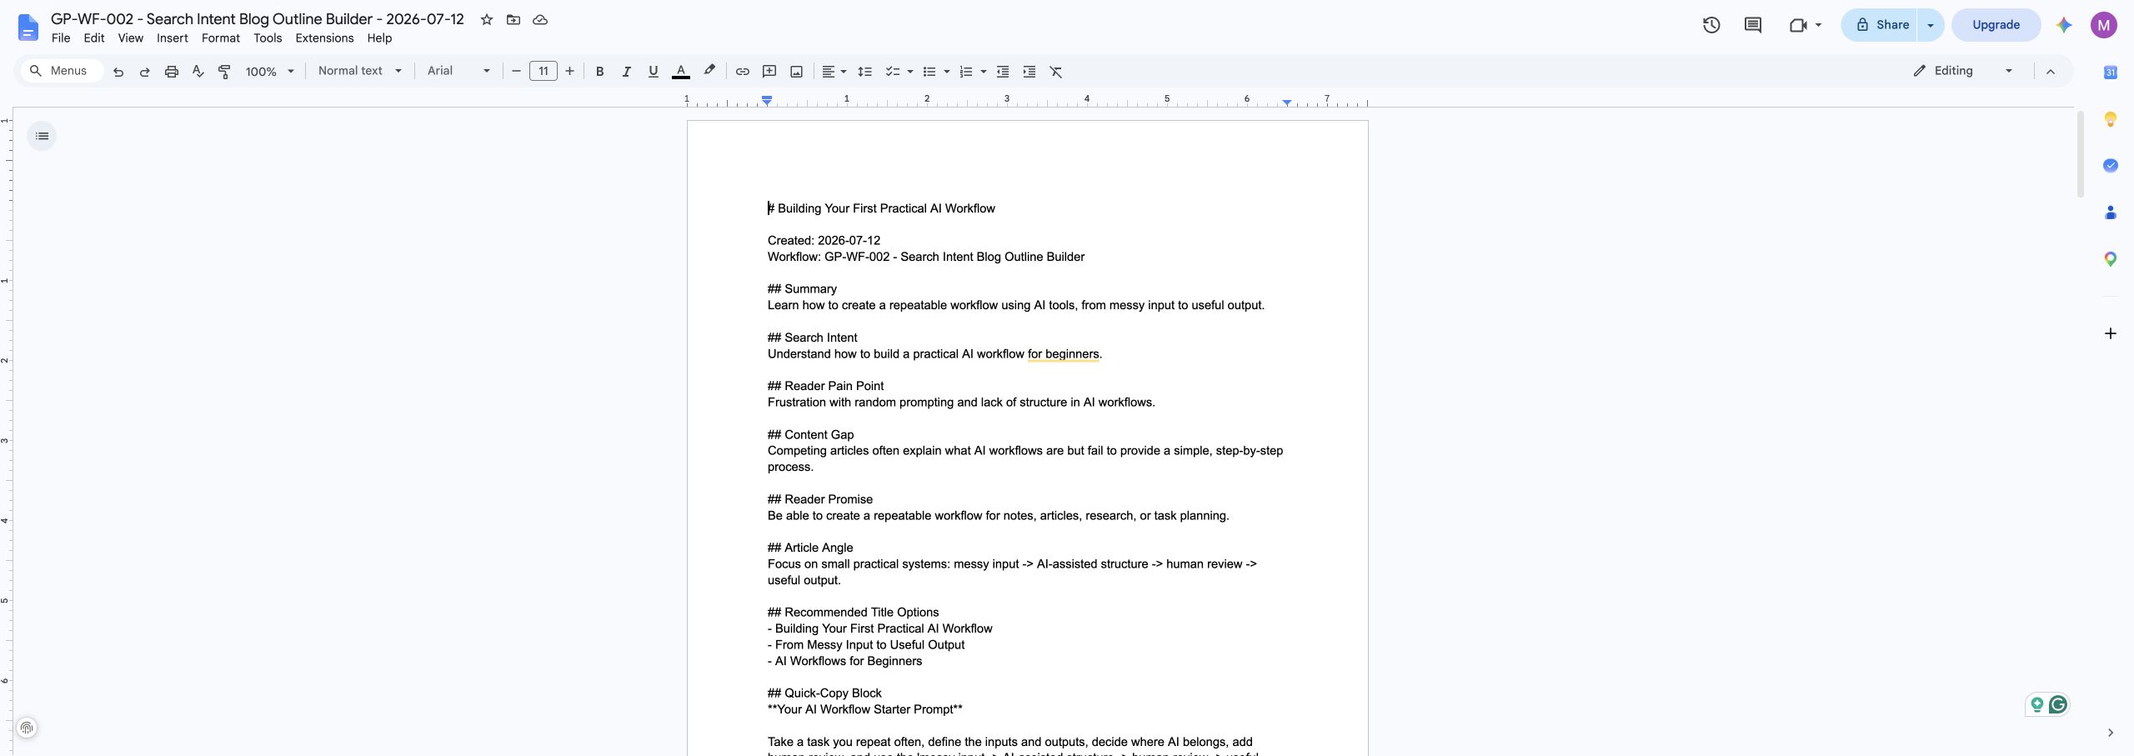The height and width of the screenshot is (756, 2134).
Task: Click the Upgrade button
Action: 1996,25
